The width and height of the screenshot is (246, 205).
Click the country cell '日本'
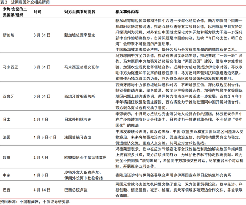7,120
